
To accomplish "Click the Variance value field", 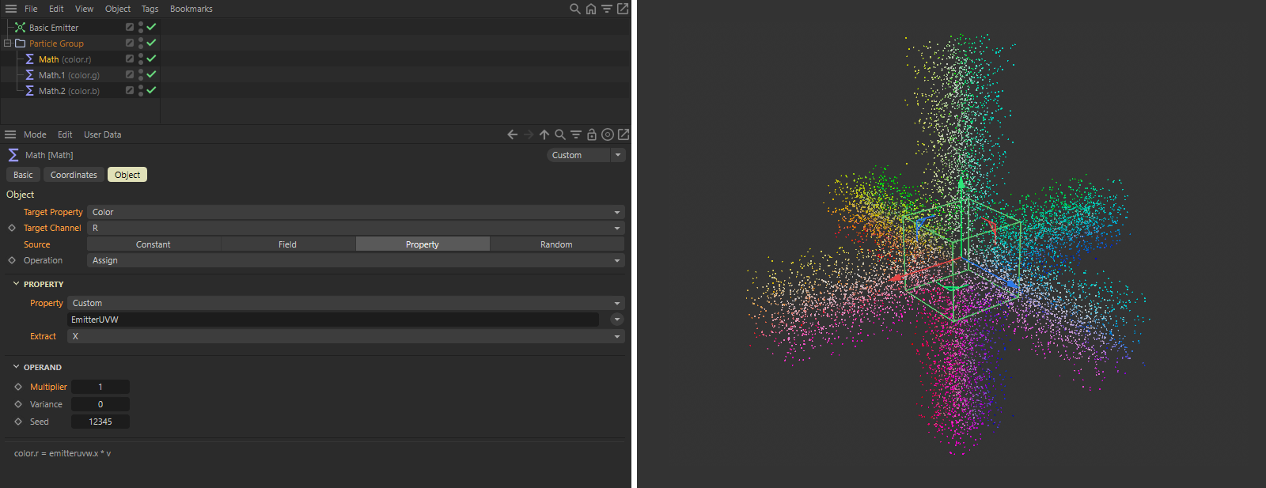I will tap(100, 404).
